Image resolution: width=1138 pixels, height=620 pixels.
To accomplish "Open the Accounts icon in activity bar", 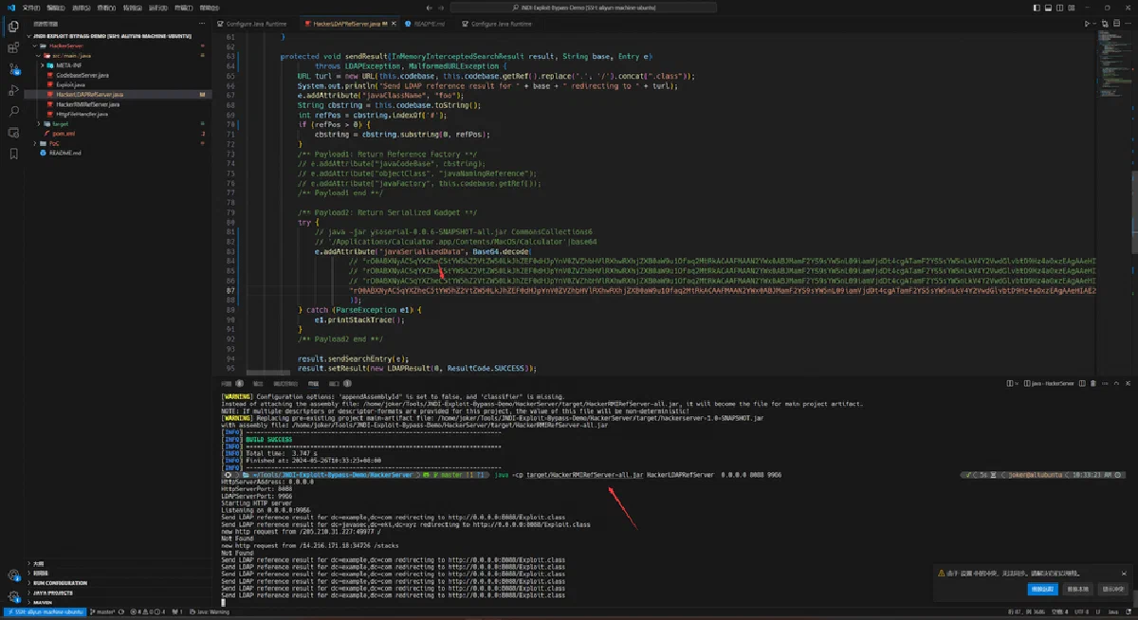I will pos(12,574).
